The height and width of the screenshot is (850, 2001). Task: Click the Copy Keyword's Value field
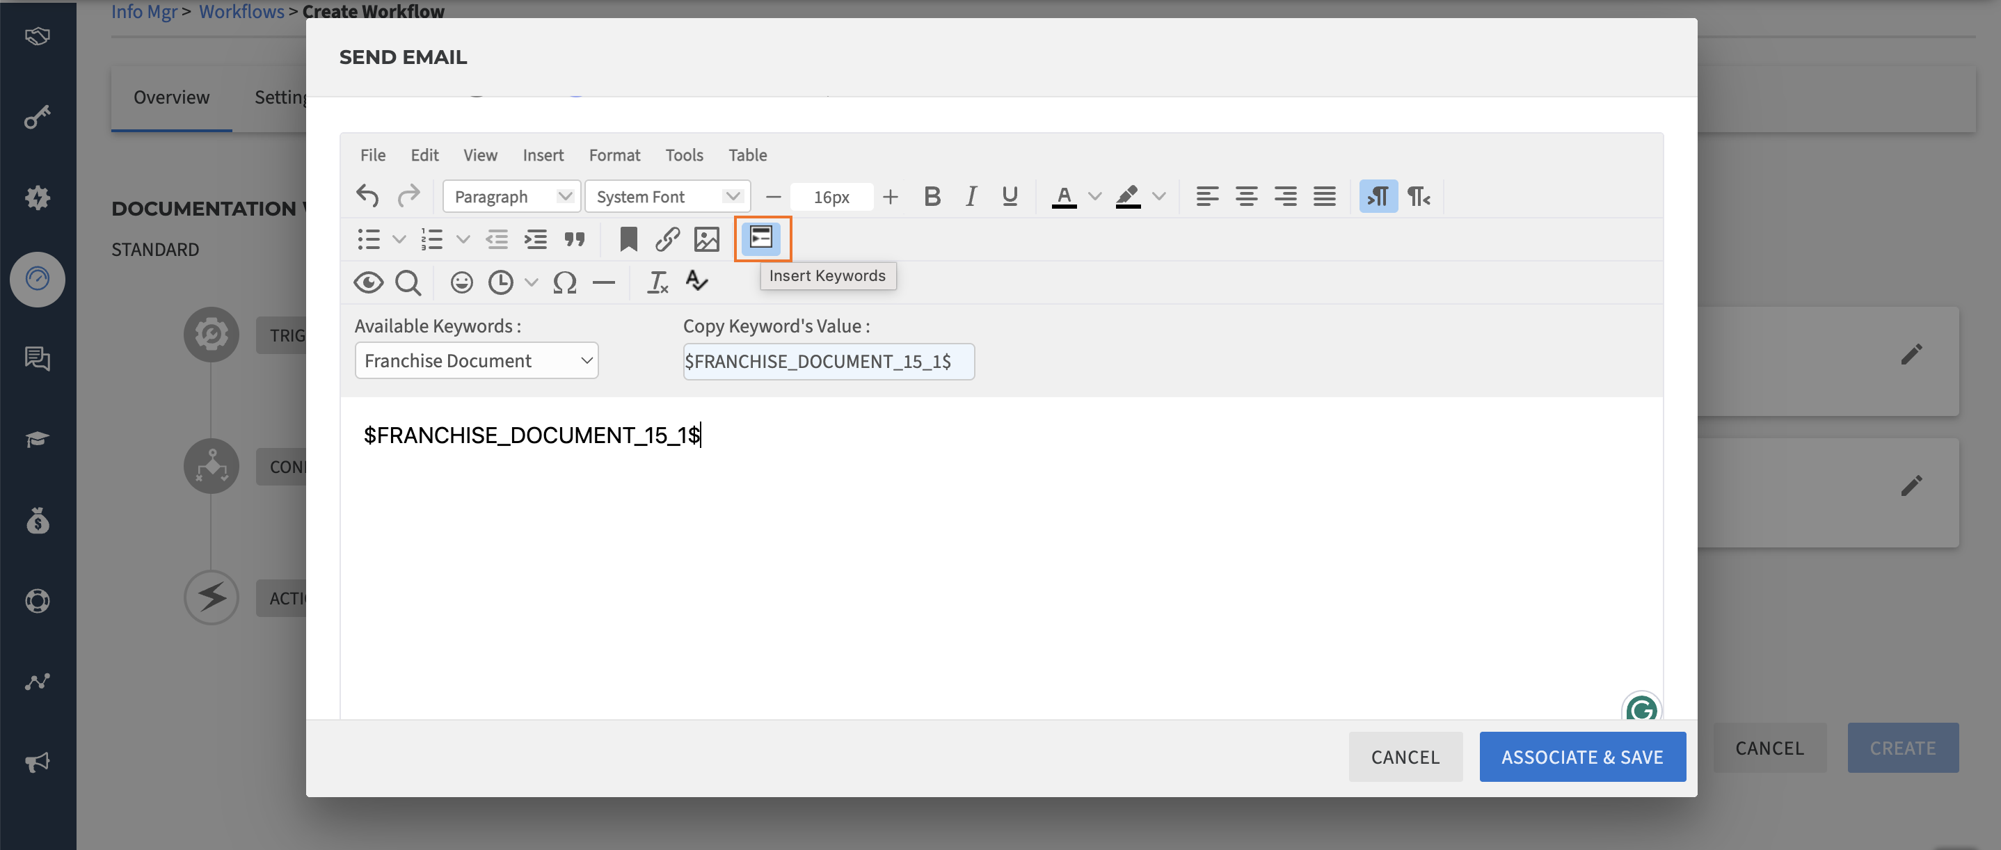click(828, 361)
